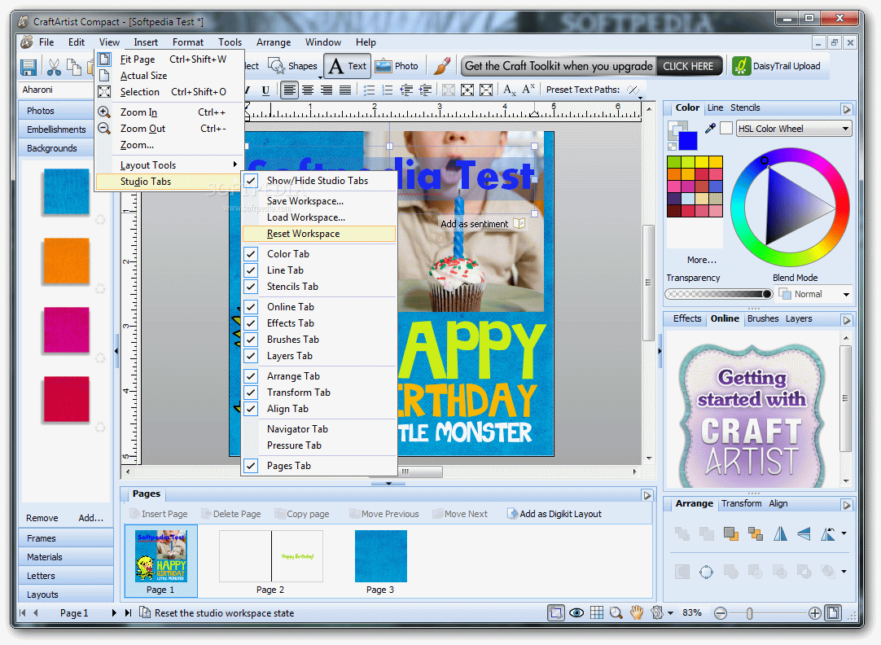Click zoom out minus button
The image size is (881, 645).
[721, 613]
